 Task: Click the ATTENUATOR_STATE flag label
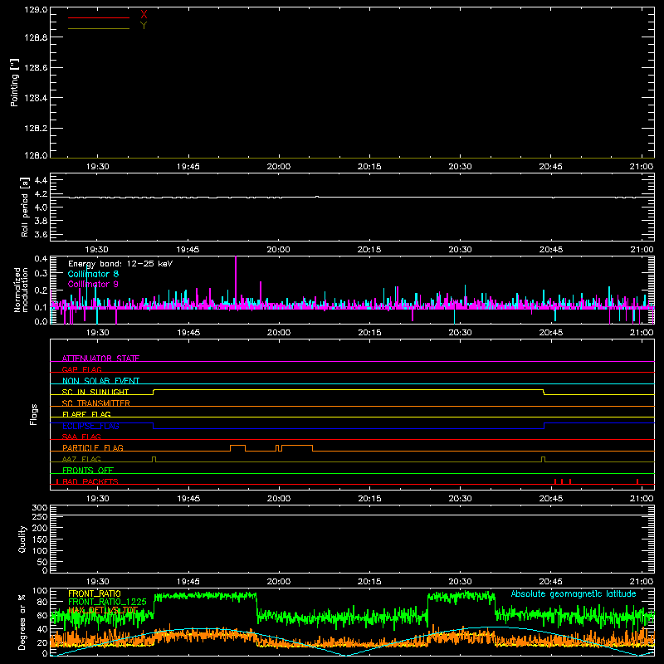click(100, 359)
